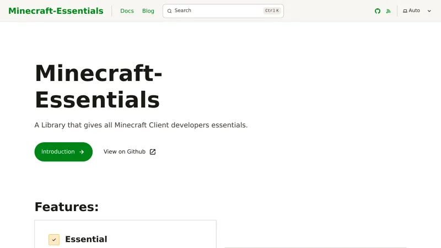Screen dimensions: 441x248
Task: Open the GitHub icon link in header
Action: 378,11
